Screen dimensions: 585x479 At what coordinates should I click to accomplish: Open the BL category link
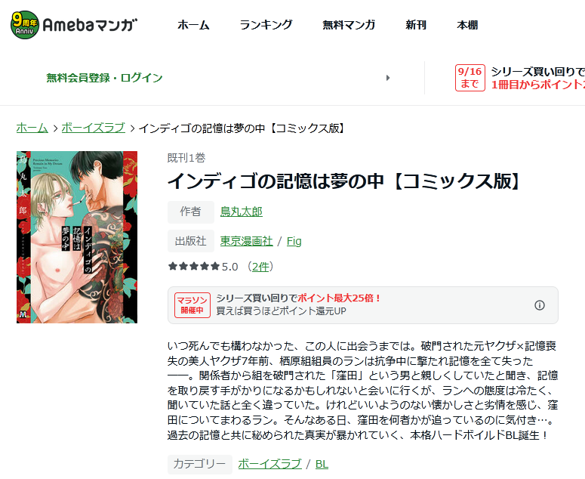pyautogui.click(x=322, y=464)
